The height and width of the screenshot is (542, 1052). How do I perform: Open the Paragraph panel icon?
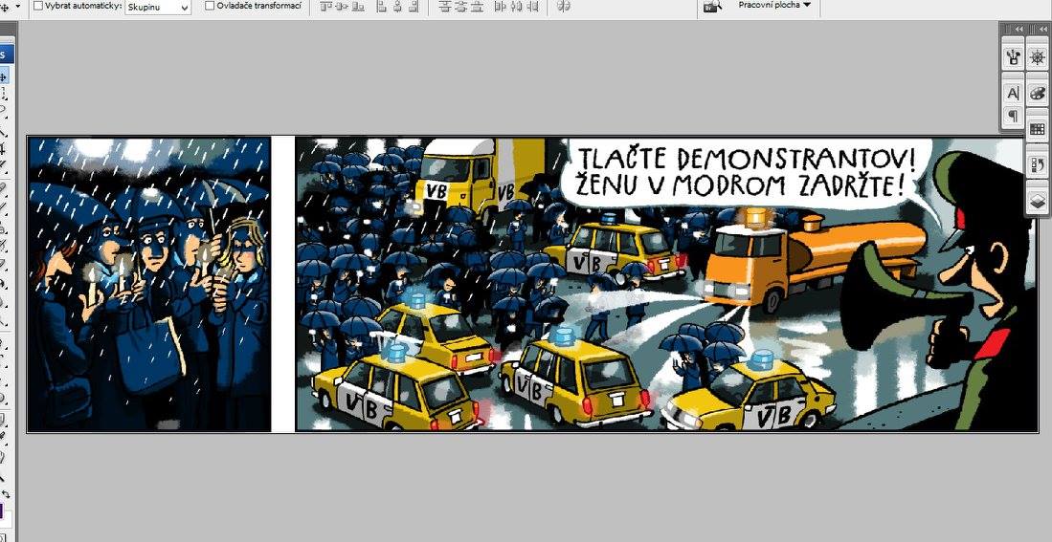pyautogui.click(x=1013, y=116)
